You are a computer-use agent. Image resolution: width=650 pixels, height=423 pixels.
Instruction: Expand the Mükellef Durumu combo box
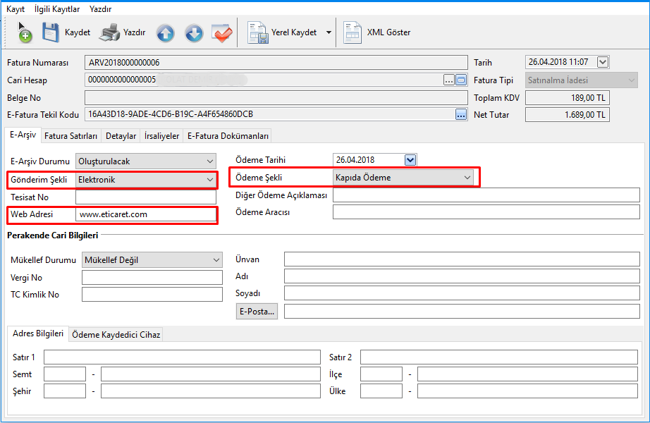tap(216, 260)
